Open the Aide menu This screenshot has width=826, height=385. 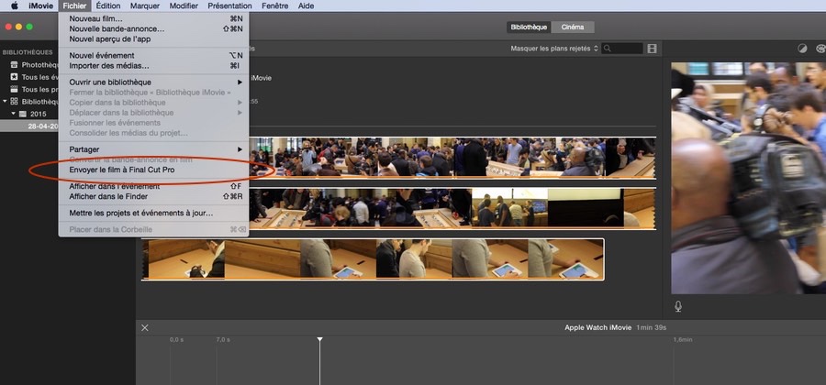pyautogui.click(x=306, y=5)
